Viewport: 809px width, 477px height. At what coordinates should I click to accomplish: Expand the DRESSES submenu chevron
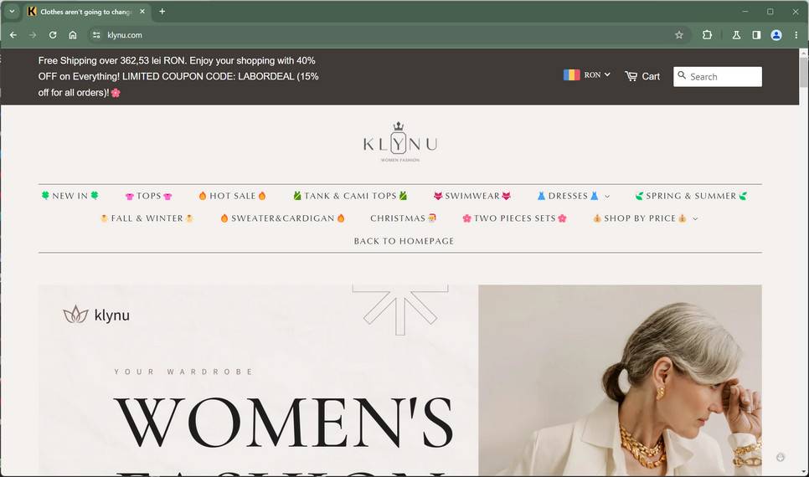tap(607, 197)
